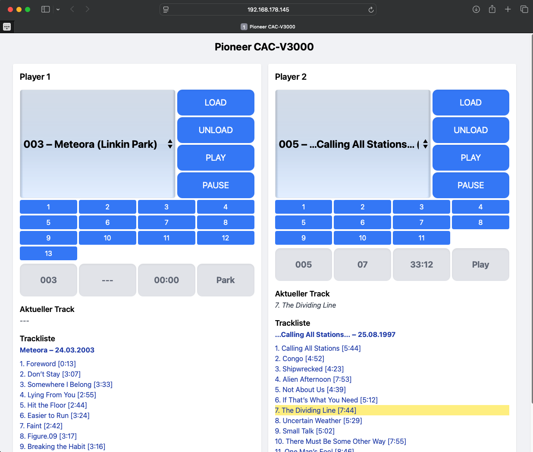Image resolution: width=533 pixels, height=452 pixels.
Task: Select track button 10 on Player 2
Action: [x=362, y=238]
